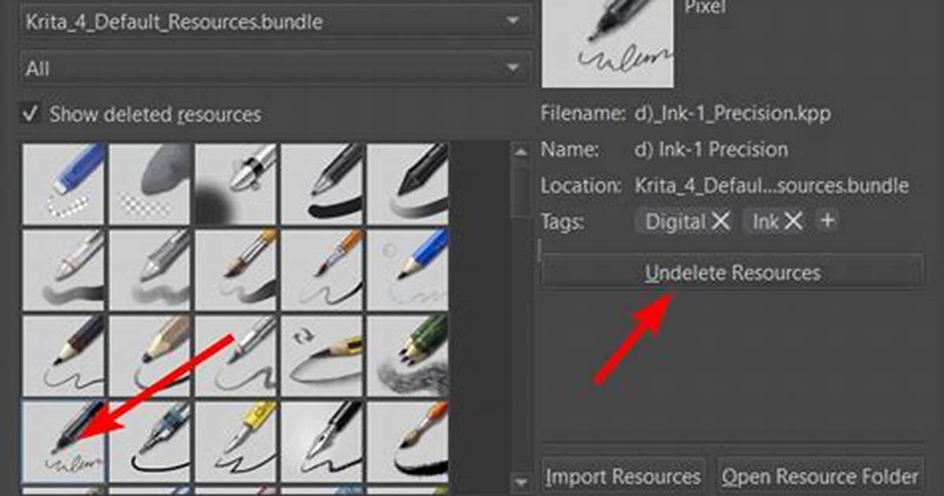Click Undelete Resources button

732,272
